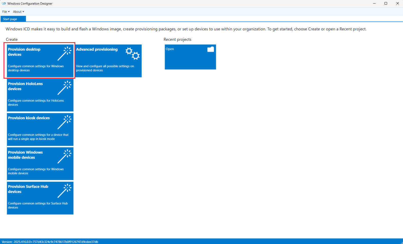Click the wand icon on Windows mobile tile
This screenshot has width=403, height=244.
click(64, 156)
